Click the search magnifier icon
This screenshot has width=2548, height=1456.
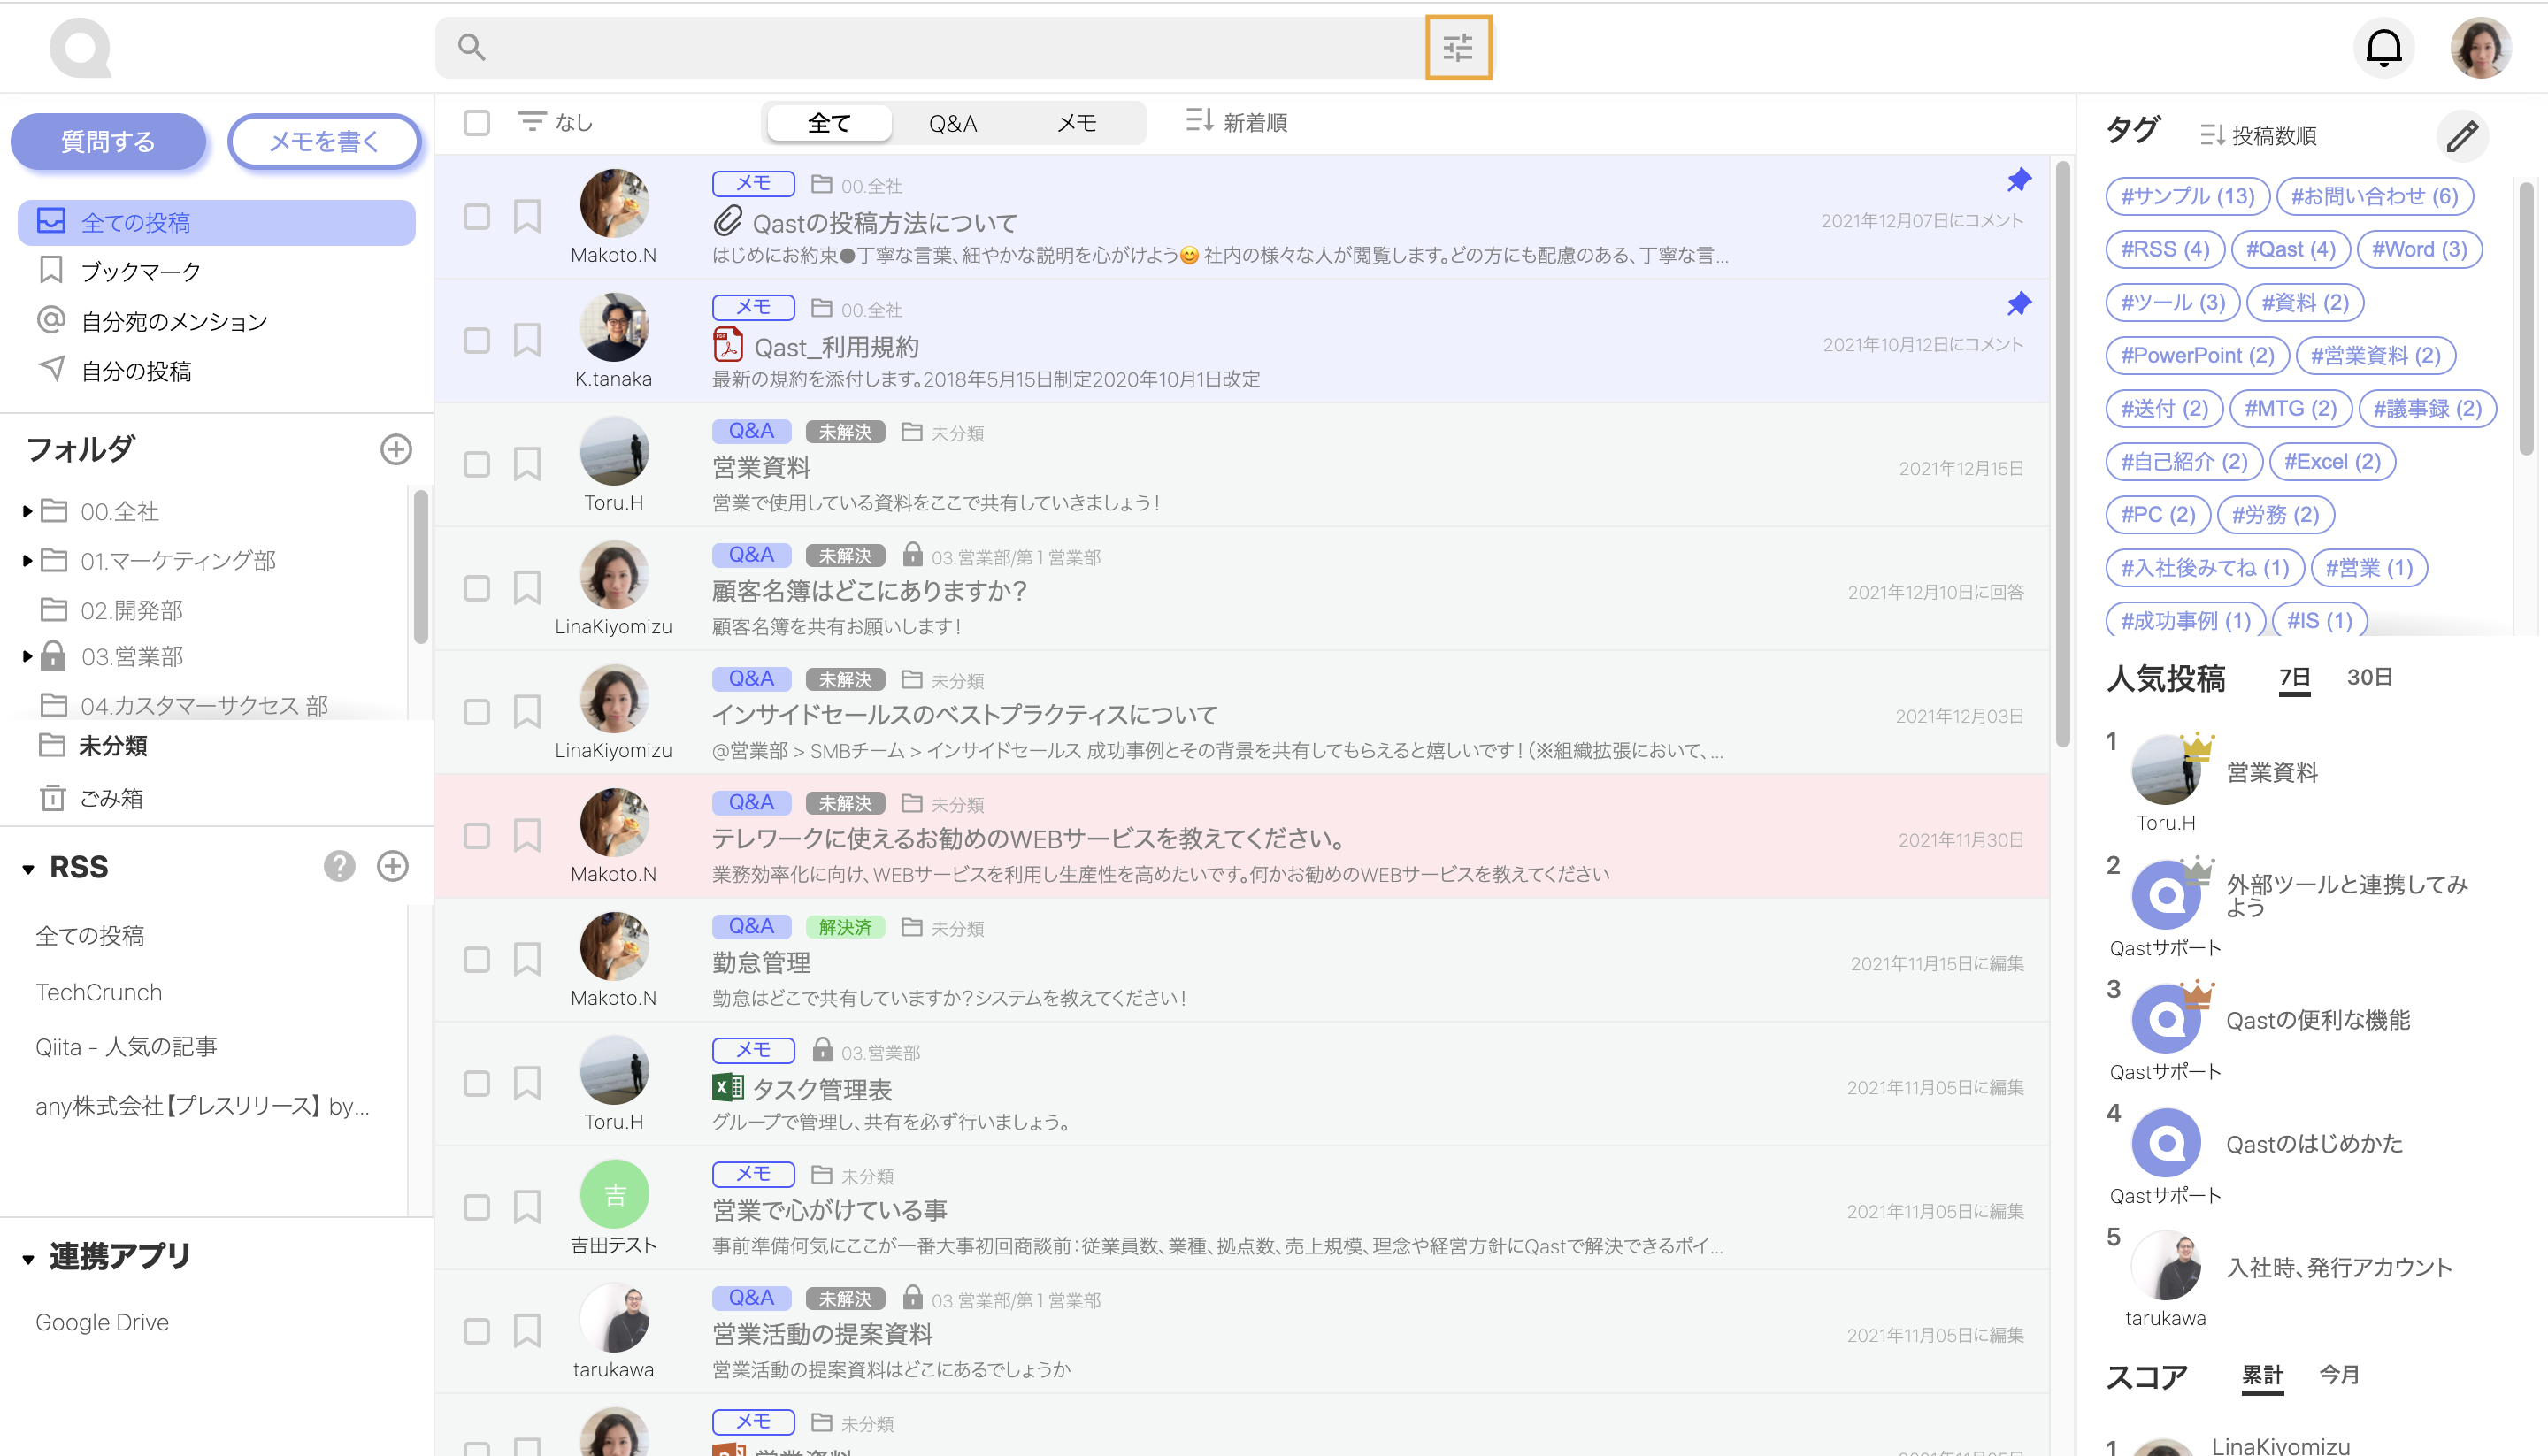coord(471,47)
